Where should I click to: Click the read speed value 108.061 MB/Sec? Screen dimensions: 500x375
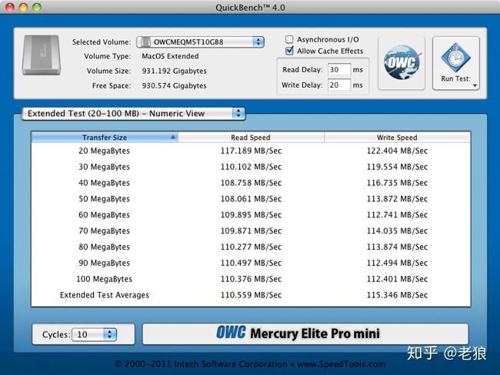tap(251, 199)
